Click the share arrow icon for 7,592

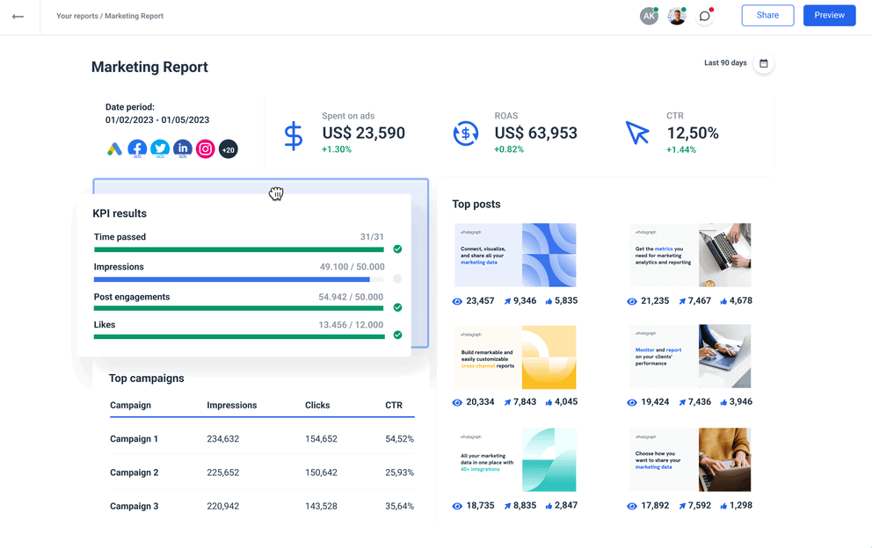coord(682,506)
